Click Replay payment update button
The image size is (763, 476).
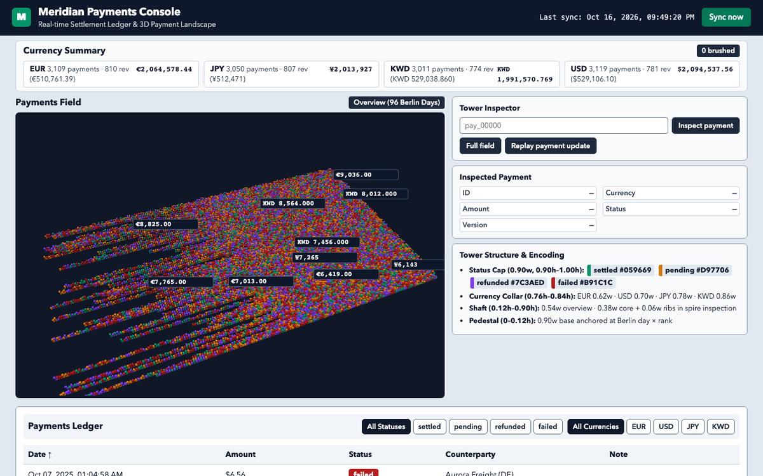(x=551, y=146)
